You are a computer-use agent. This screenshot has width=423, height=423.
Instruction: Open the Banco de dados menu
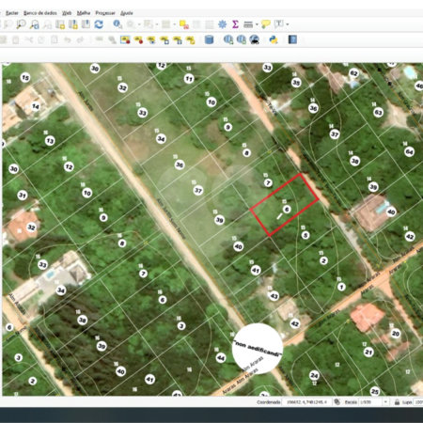pos(40,13)
